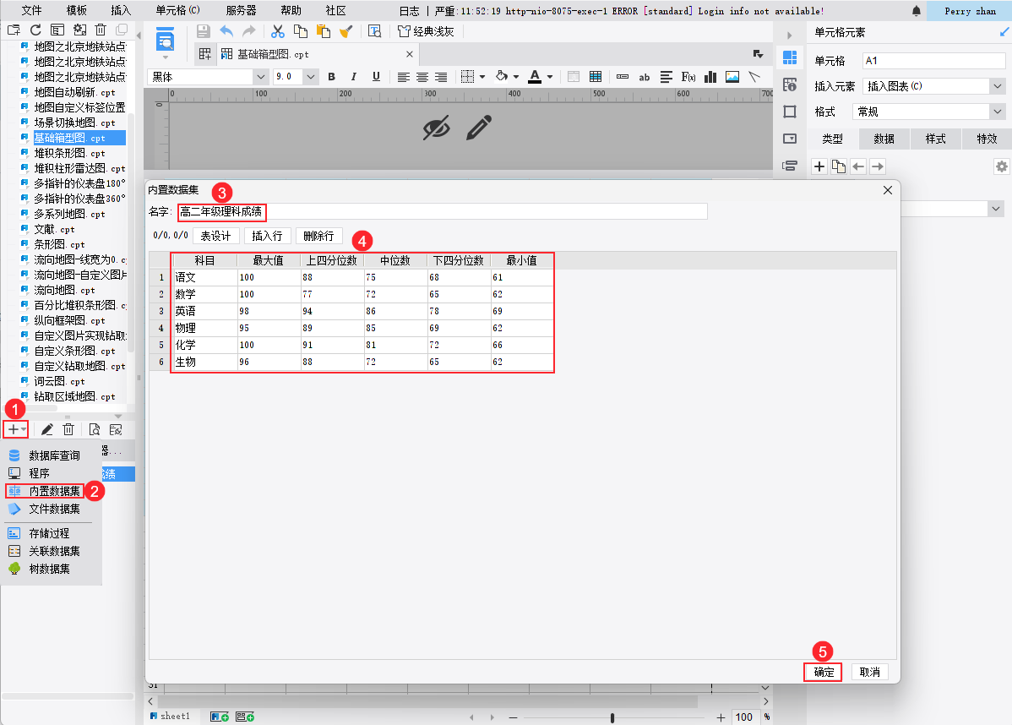Expand the dropdown behind the dialog at right
The image size is (1012, 725).
[x=996, y=209]
